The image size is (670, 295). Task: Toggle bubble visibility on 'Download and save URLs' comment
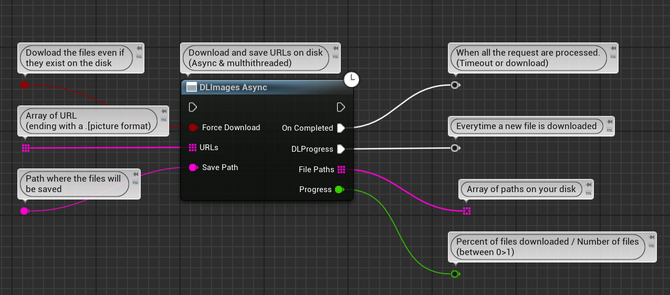(334, 56)
